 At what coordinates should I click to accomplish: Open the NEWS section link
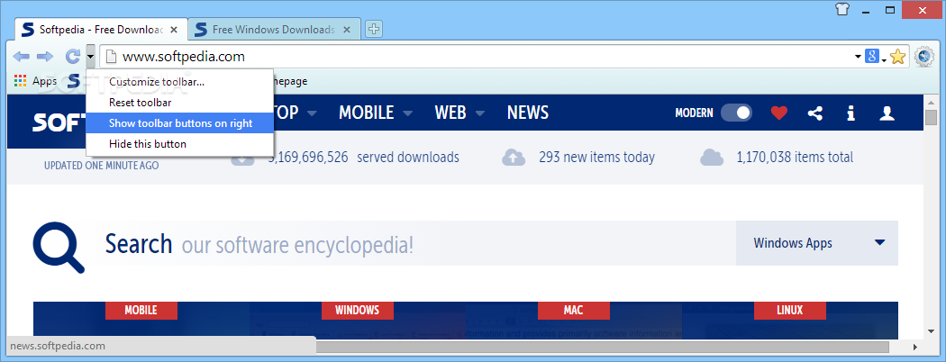pyautogui.click(x=527, y=113)
